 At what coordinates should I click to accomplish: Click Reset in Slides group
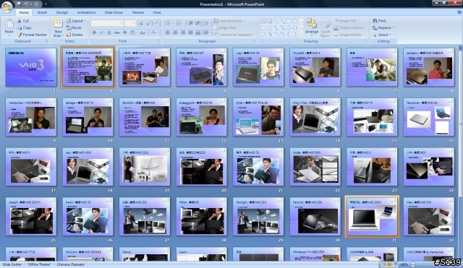74,27
